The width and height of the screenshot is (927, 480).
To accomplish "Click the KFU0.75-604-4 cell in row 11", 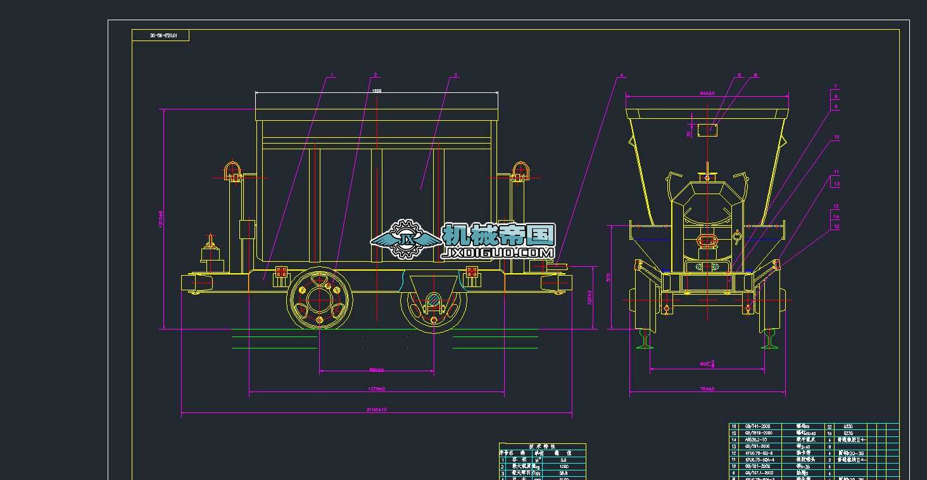I will point(760,460).
